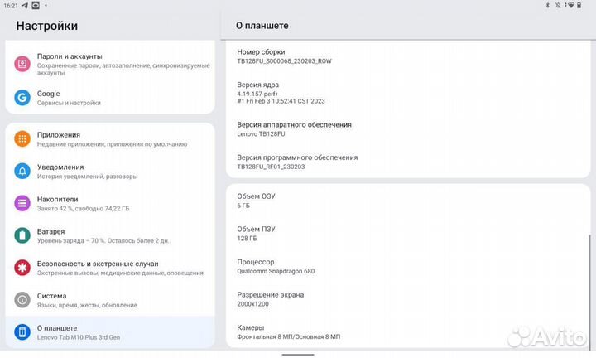Tap the grey Система info icon

pyautogui.click(x=22, y=299)
